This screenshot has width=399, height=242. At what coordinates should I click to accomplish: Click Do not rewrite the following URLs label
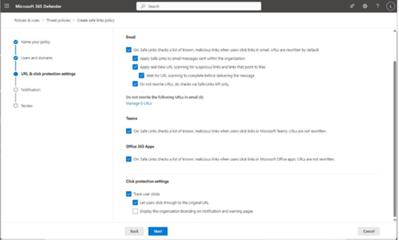click(x=164, y=97)
